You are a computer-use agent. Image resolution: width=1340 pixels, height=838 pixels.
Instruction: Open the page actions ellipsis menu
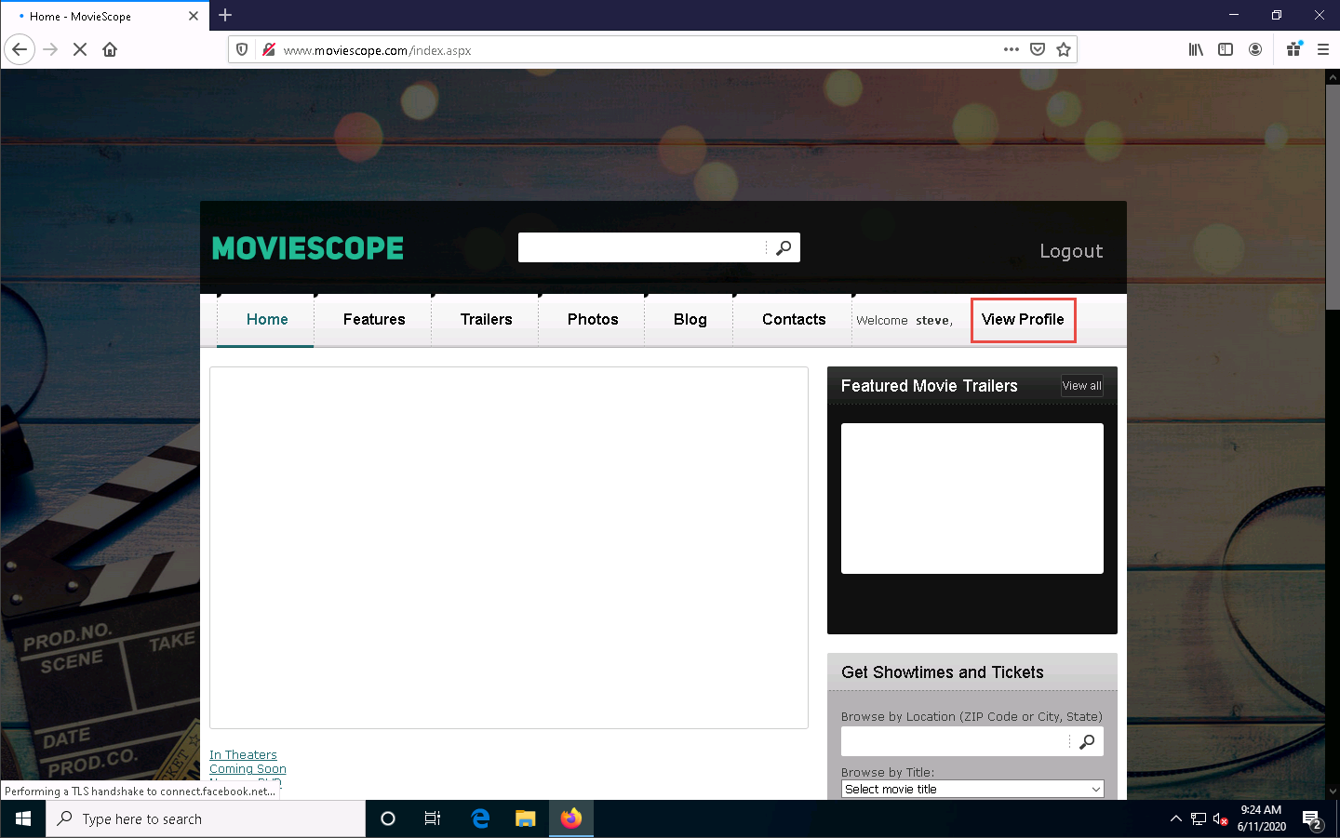pyautogui.click(x=1012, y=50)
